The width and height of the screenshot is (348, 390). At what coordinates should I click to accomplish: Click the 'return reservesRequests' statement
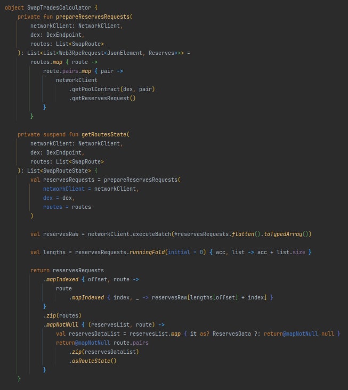67,270
